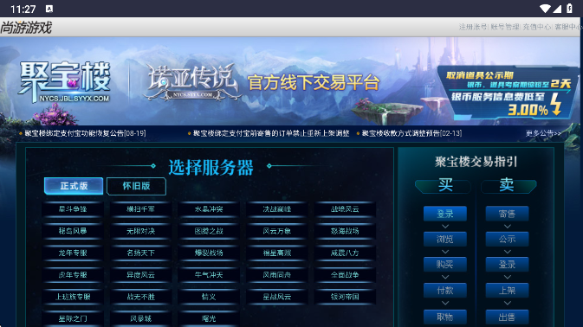Screen dimensions: 583x327
Task: Select server 决战巅峰
Action: tap(276, 209)
